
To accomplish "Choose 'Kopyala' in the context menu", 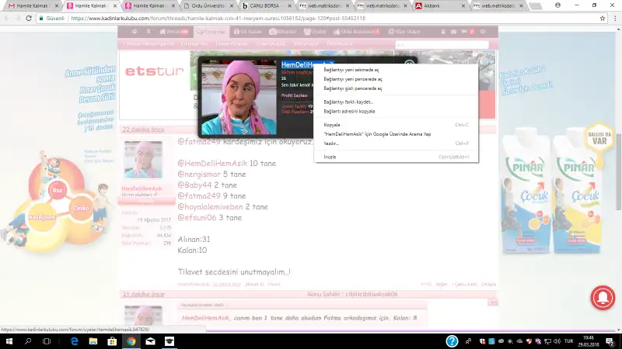I will (x=332, y=124).
